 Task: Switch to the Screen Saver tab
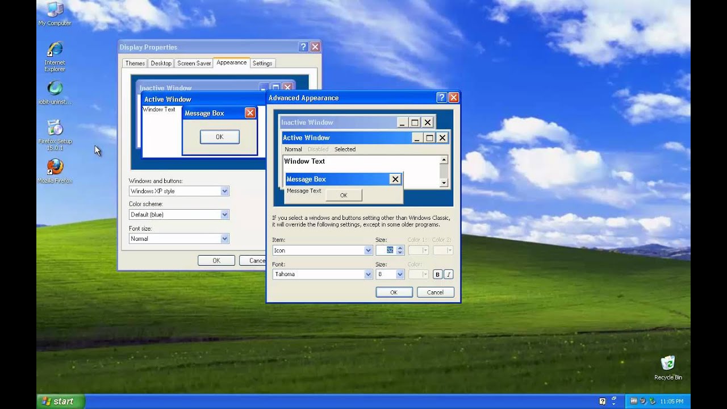(194, 64)
